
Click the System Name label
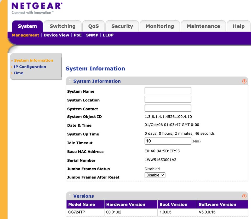click(81, 91)
